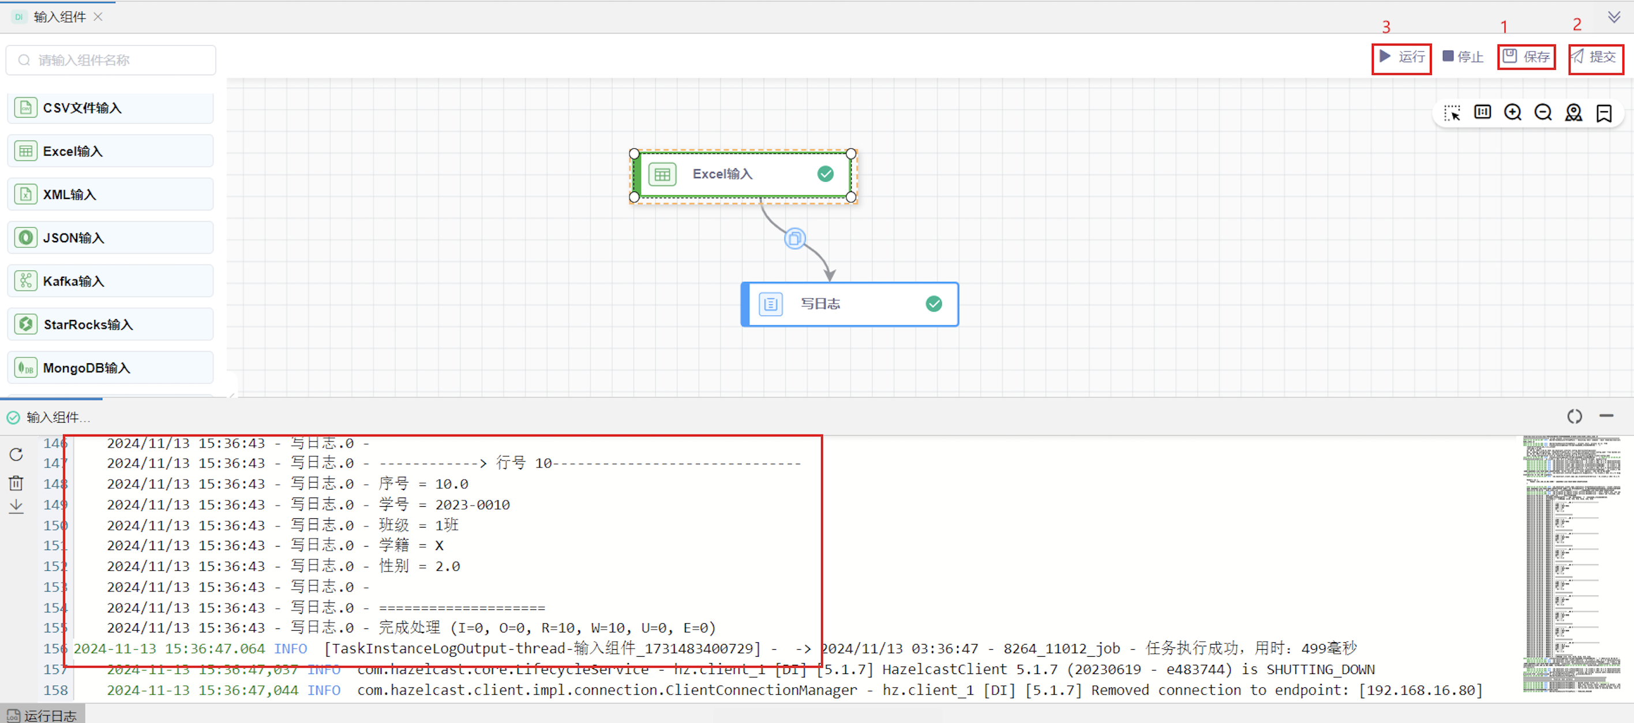Viewport: 1634px width, 723px height.
Task: Expand the double-chevron menu at top right
Action: coord(1614,17)
